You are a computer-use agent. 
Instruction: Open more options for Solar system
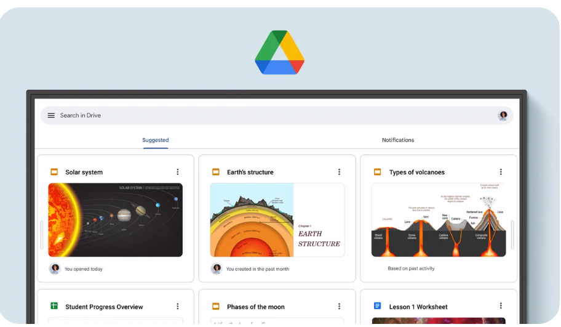[178, 172]
